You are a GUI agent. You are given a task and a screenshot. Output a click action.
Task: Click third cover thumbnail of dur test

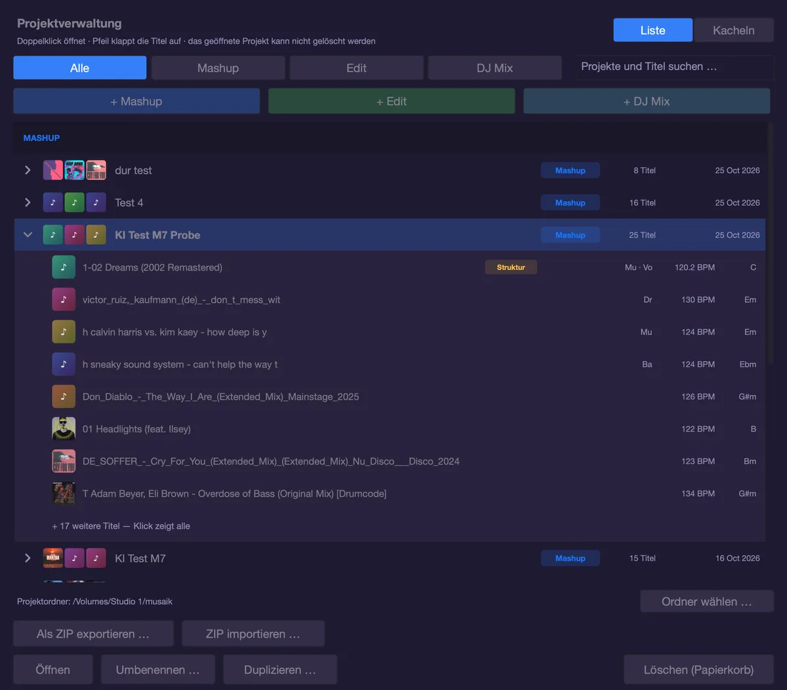pos(96,170)
